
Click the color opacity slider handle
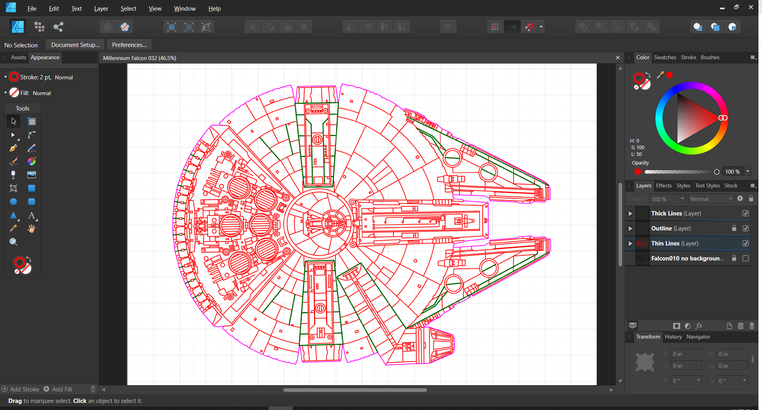pyautogui.click(x=717, y=172)
